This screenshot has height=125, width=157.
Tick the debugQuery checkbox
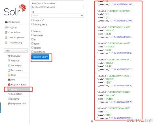(33, 24)
